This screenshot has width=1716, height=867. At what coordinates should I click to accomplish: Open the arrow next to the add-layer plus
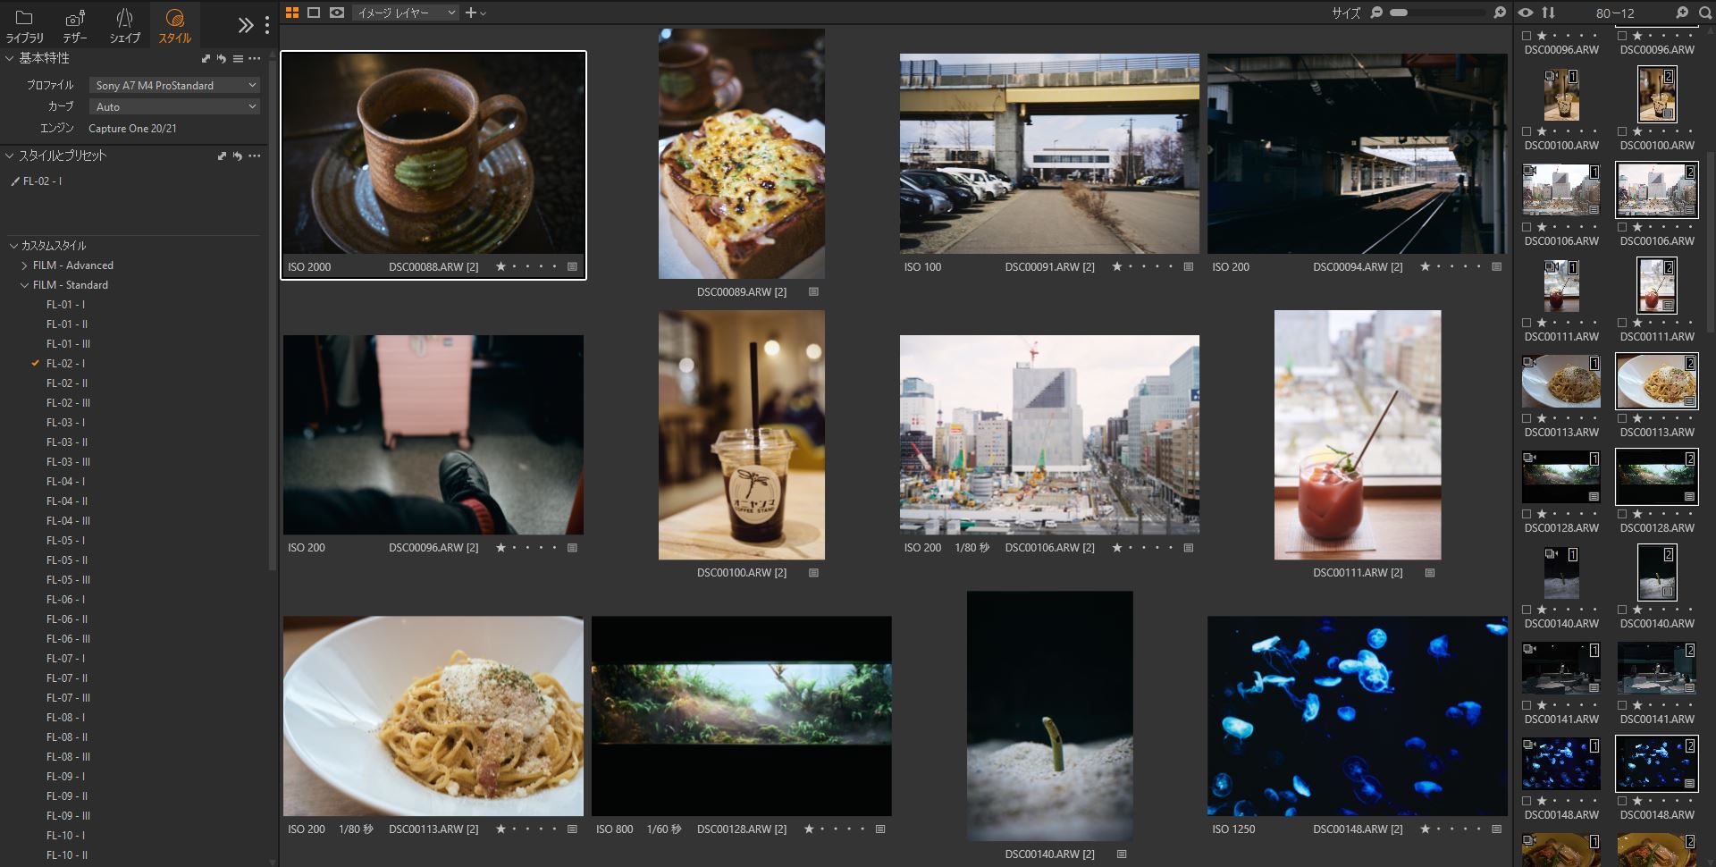[484, 13]
